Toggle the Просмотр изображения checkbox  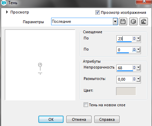97,12
